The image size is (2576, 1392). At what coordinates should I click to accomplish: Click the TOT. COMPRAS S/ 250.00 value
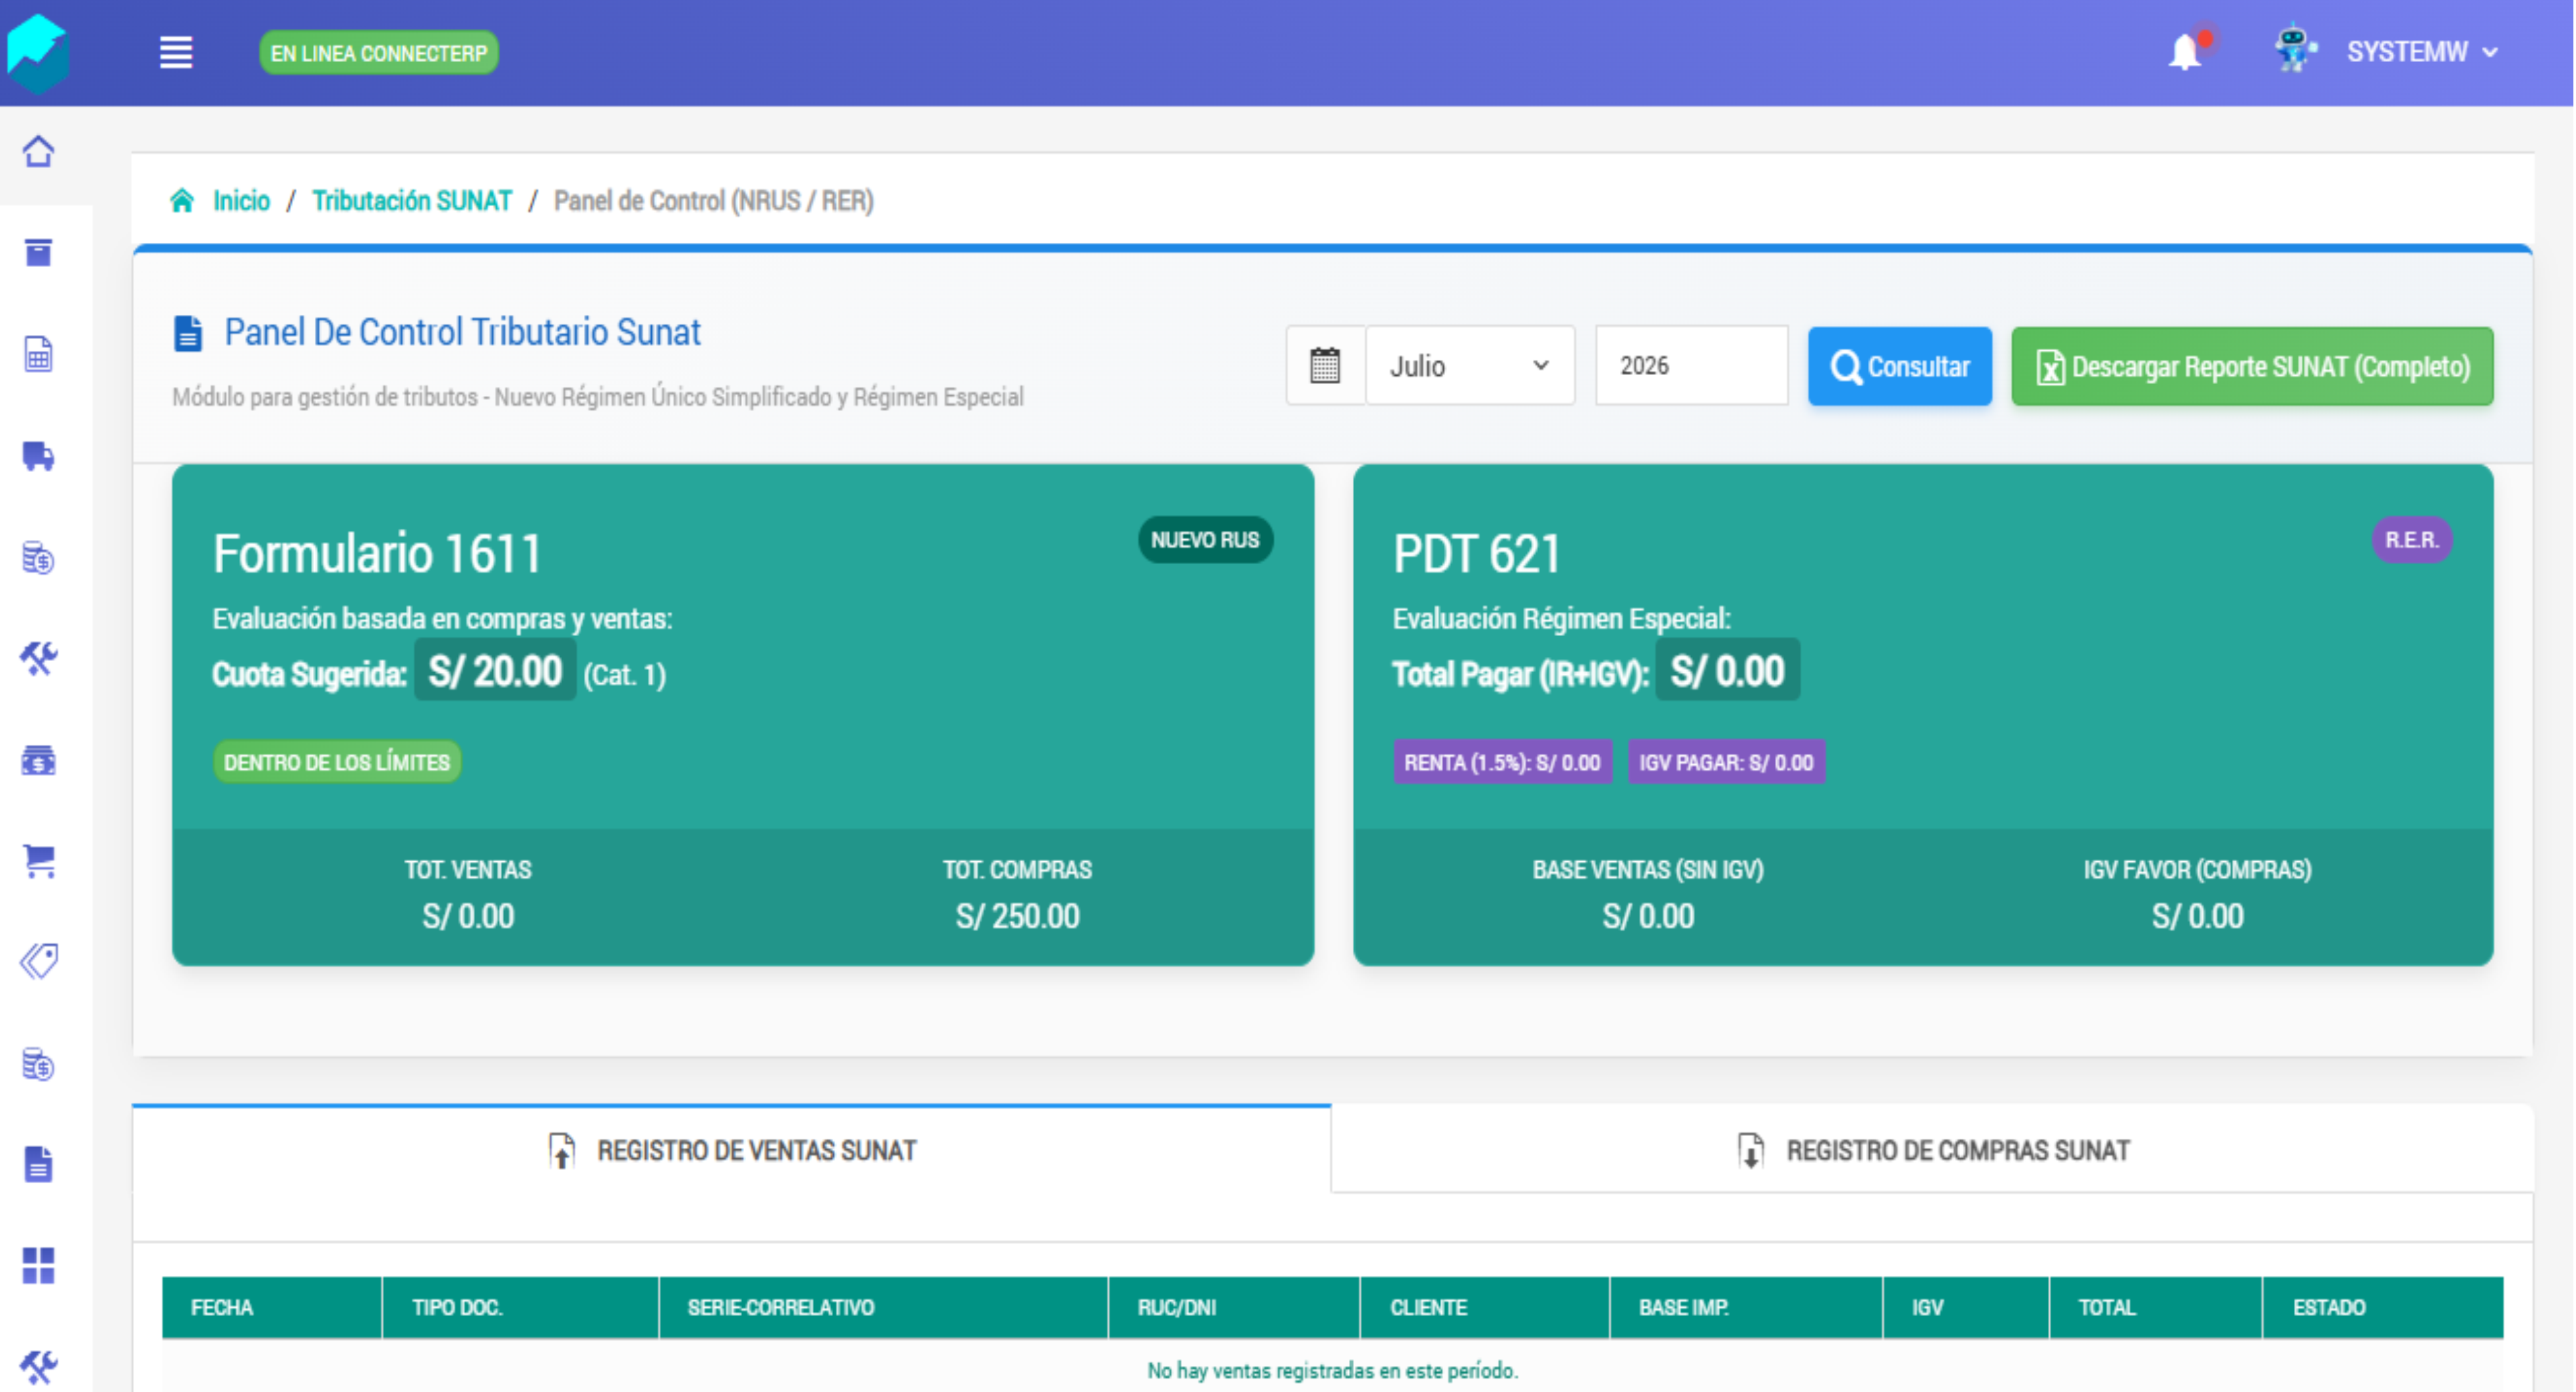click(x=1017, y=916)
